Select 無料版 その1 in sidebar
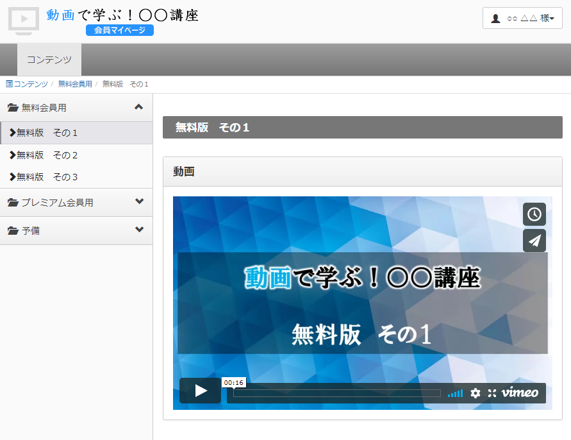Image resolution: width=571 pixels, height=440 pixels. pyautogui.click(x=76, y=133)
